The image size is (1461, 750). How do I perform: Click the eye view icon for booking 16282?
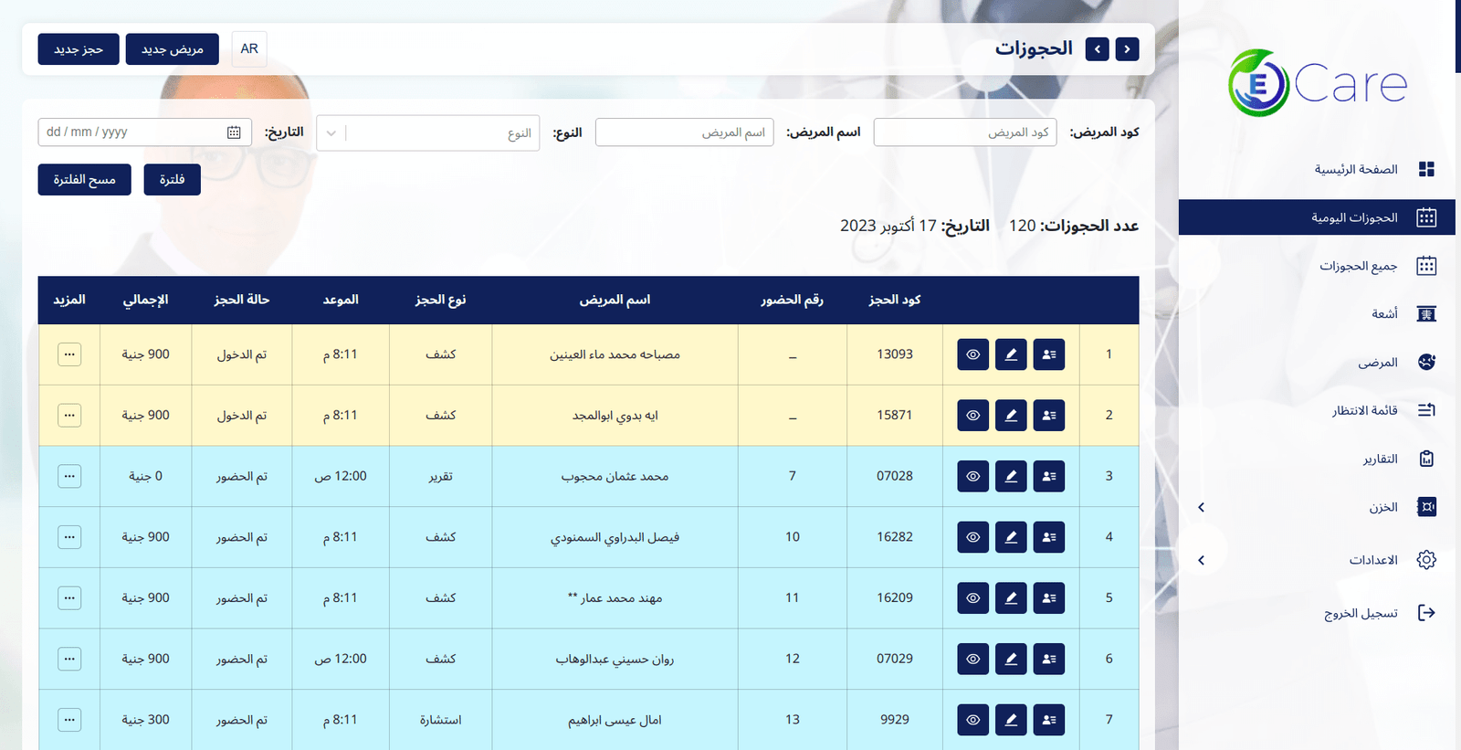tap(972, 537)
